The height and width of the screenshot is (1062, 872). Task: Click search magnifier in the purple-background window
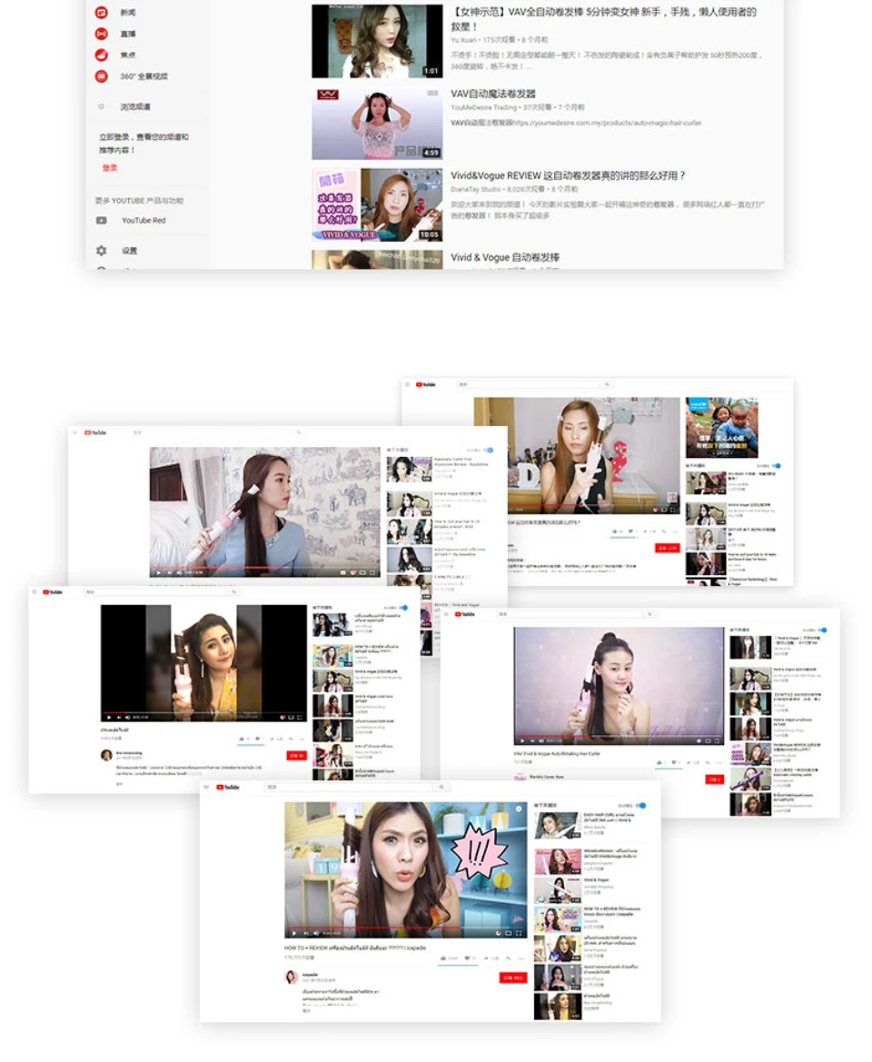pos(649,614)
